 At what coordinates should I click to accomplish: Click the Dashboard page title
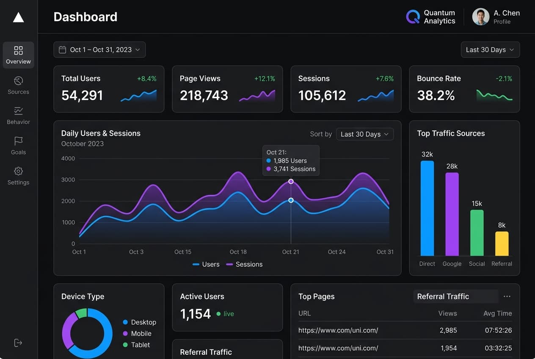pyautogui.click(x=85, y=17)
